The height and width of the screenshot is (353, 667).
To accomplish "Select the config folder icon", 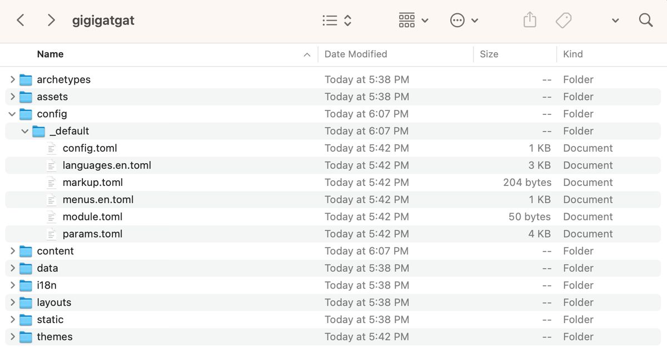I will [x=26, y=114].
